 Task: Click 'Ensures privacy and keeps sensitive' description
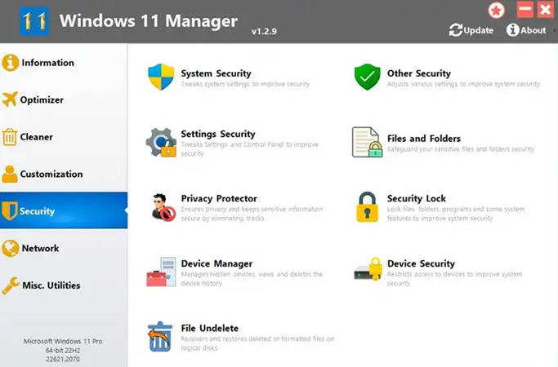pos(252,214)
